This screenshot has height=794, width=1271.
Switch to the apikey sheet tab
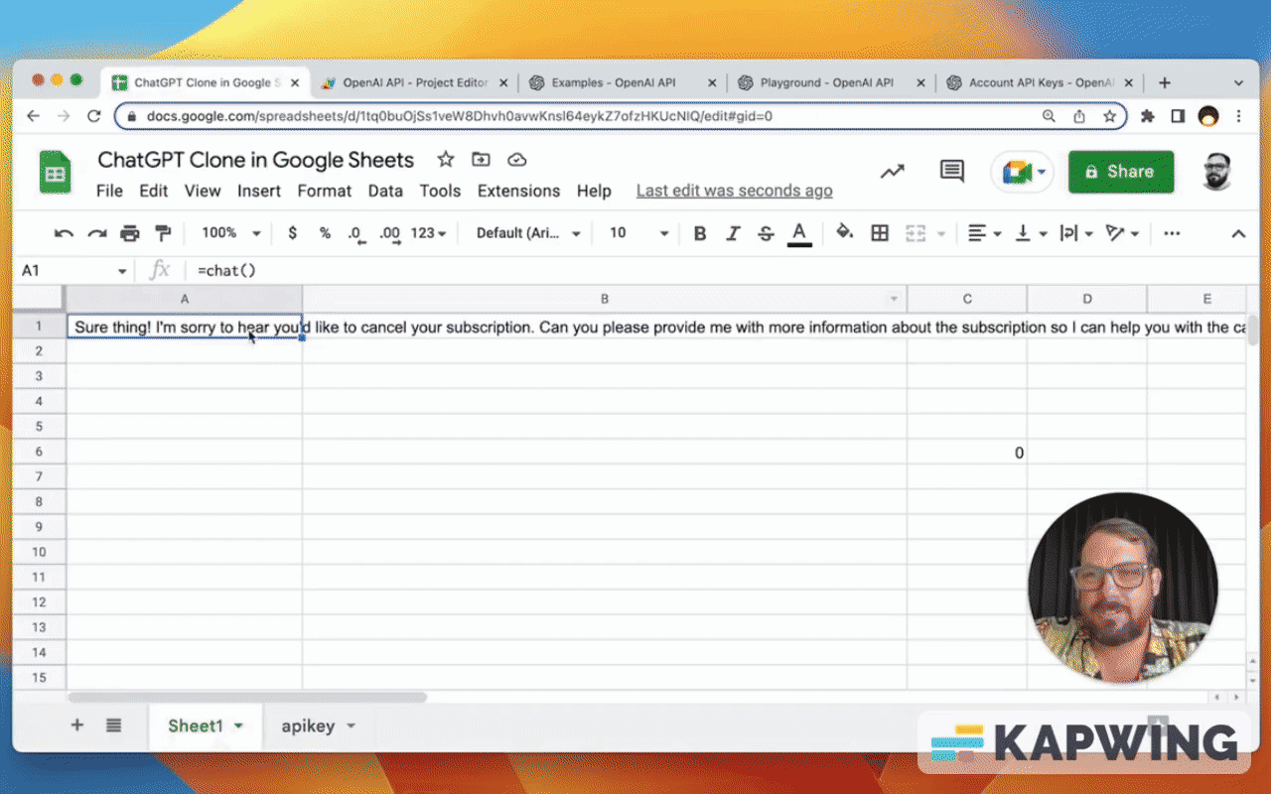click(318, 726)
